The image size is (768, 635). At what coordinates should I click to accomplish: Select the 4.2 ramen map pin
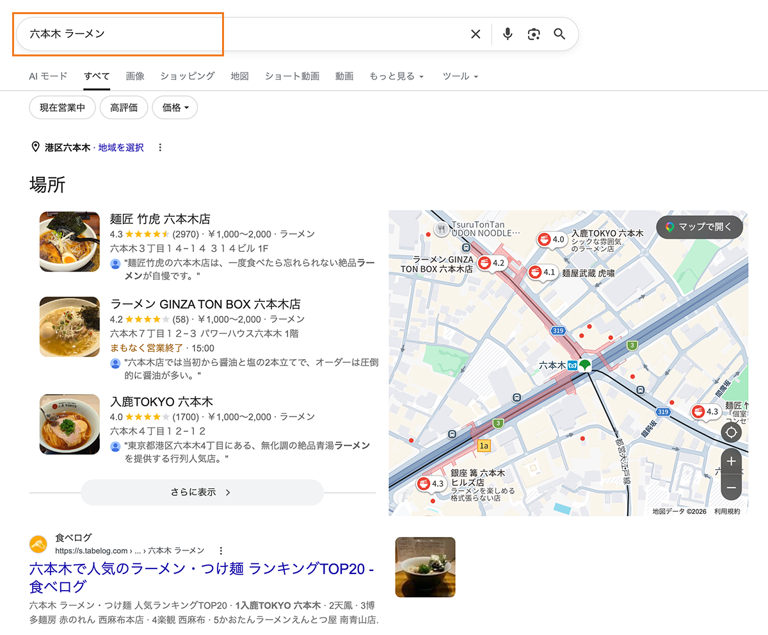pyautogui.click(x=492, y=263)
